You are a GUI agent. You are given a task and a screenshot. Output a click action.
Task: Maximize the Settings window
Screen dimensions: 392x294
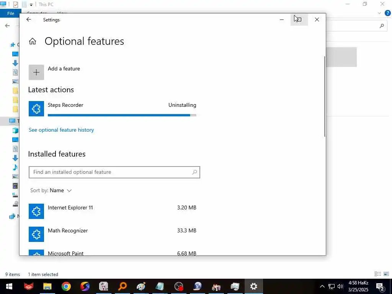pyautogui.click(x=299, y=20)
